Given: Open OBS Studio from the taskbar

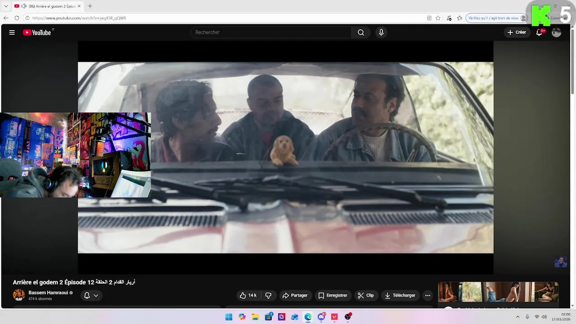Looking at the screenshot, I should (x=347, y=317).
